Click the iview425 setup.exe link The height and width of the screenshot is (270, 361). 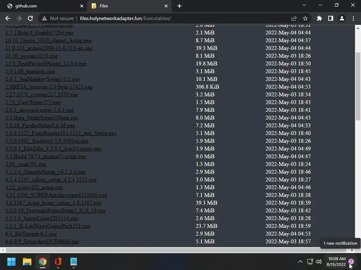[34, 187]
